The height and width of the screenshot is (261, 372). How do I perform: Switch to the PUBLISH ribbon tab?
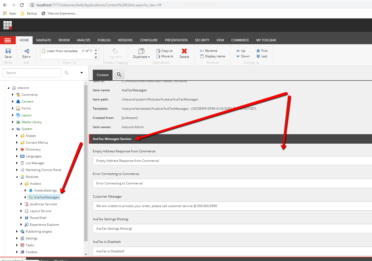pos(104,40)
